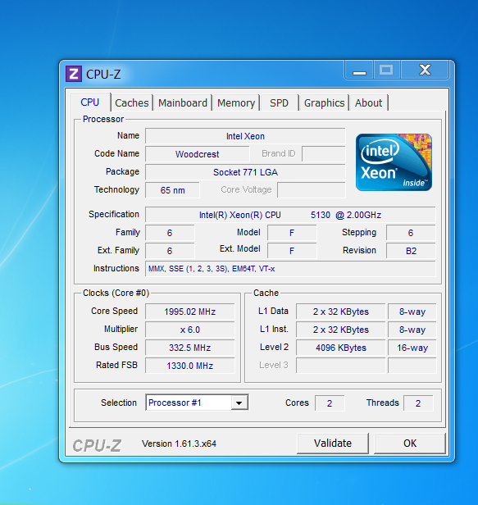The width and height of the screenshot is (478, 505).
Task: Open the Memory tab
Action: (236, 102)
